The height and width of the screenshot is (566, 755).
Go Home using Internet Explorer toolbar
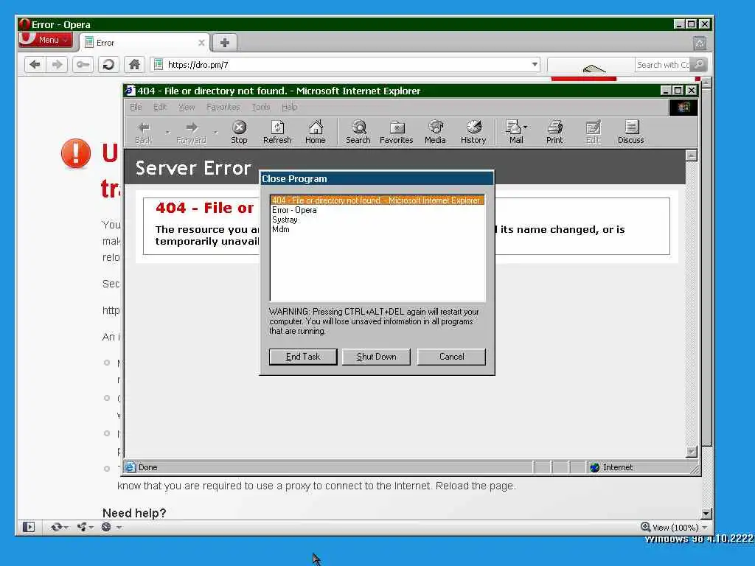tap(316, 133)
